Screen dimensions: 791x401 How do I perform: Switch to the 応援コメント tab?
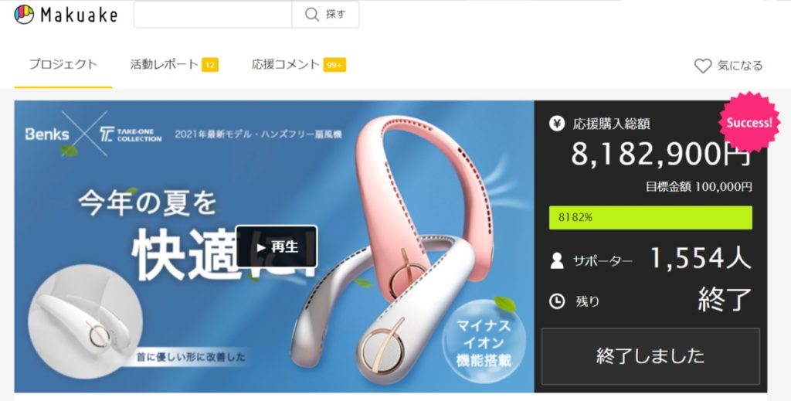click(x=286, y=65)
